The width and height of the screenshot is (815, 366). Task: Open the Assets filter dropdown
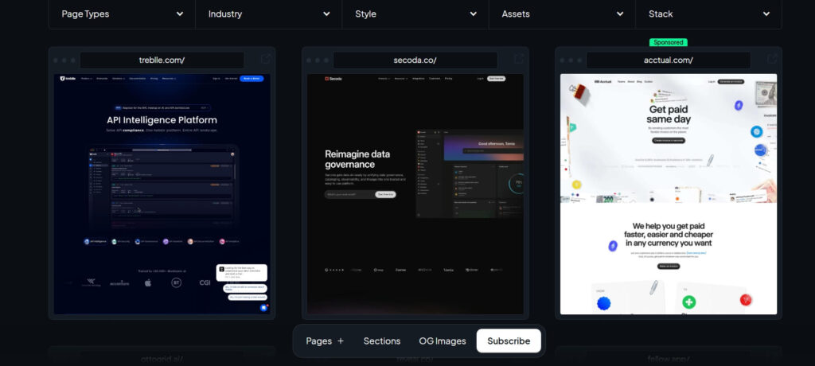pyautogui.click(x=562, y=14)
